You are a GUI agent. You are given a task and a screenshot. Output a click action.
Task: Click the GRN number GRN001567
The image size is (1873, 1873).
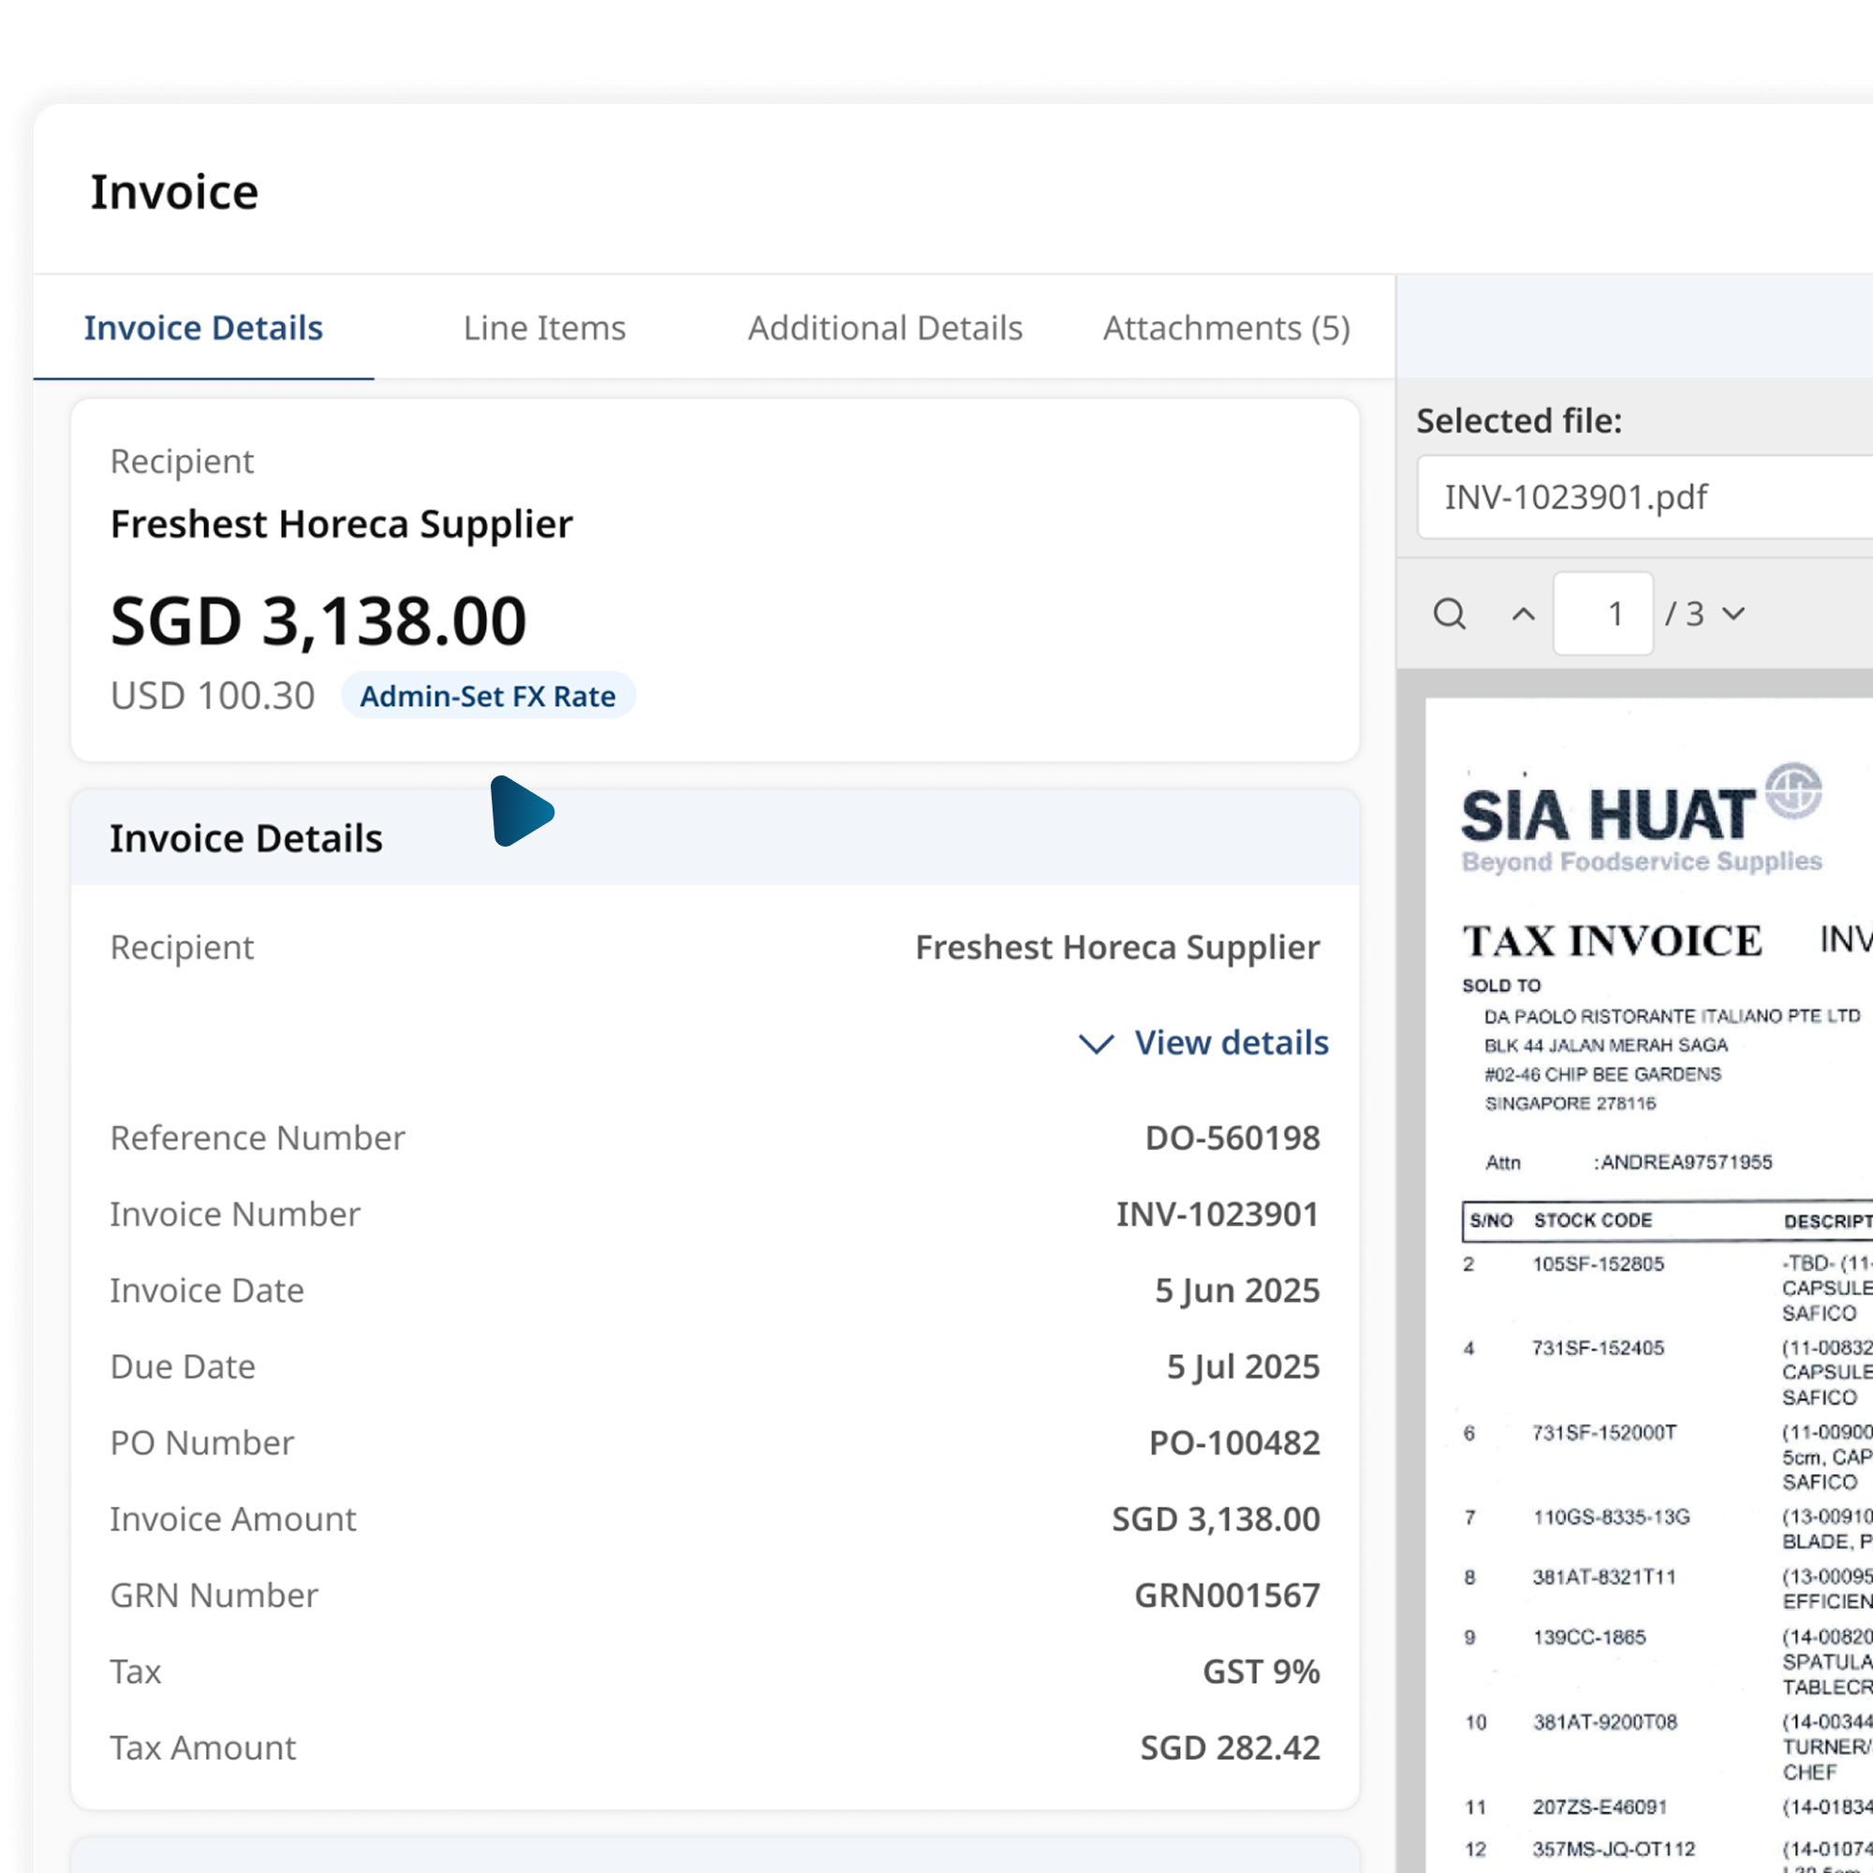[1228, 1595]
